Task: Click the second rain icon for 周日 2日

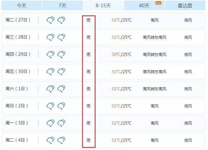Action: pos(61,106)
